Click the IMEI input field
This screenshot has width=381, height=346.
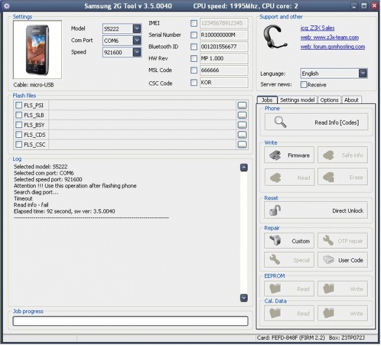[224, 23]
